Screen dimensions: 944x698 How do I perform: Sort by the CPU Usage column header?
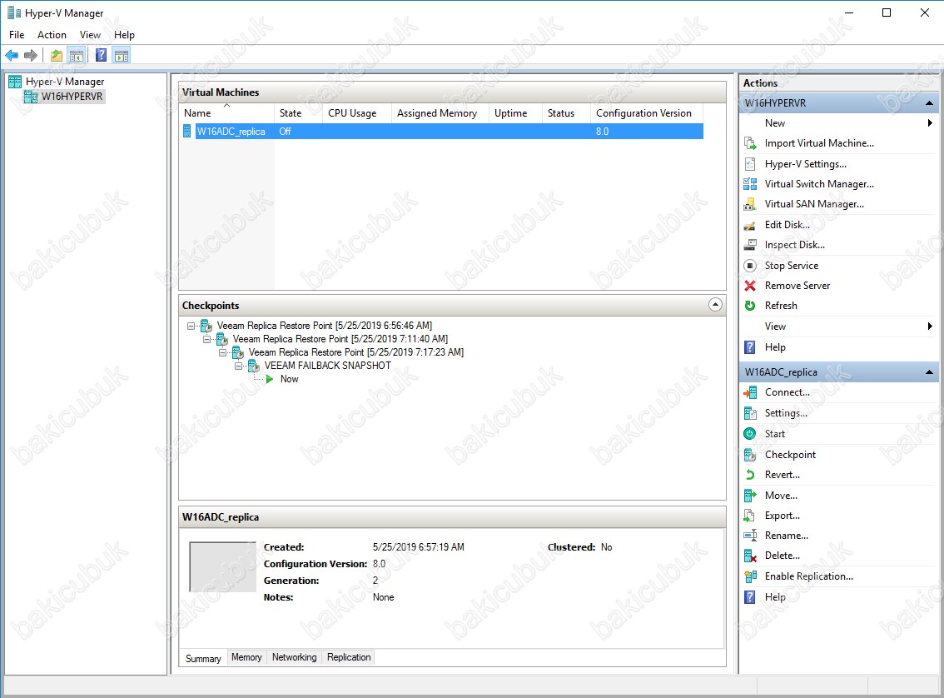pos(357,113)
